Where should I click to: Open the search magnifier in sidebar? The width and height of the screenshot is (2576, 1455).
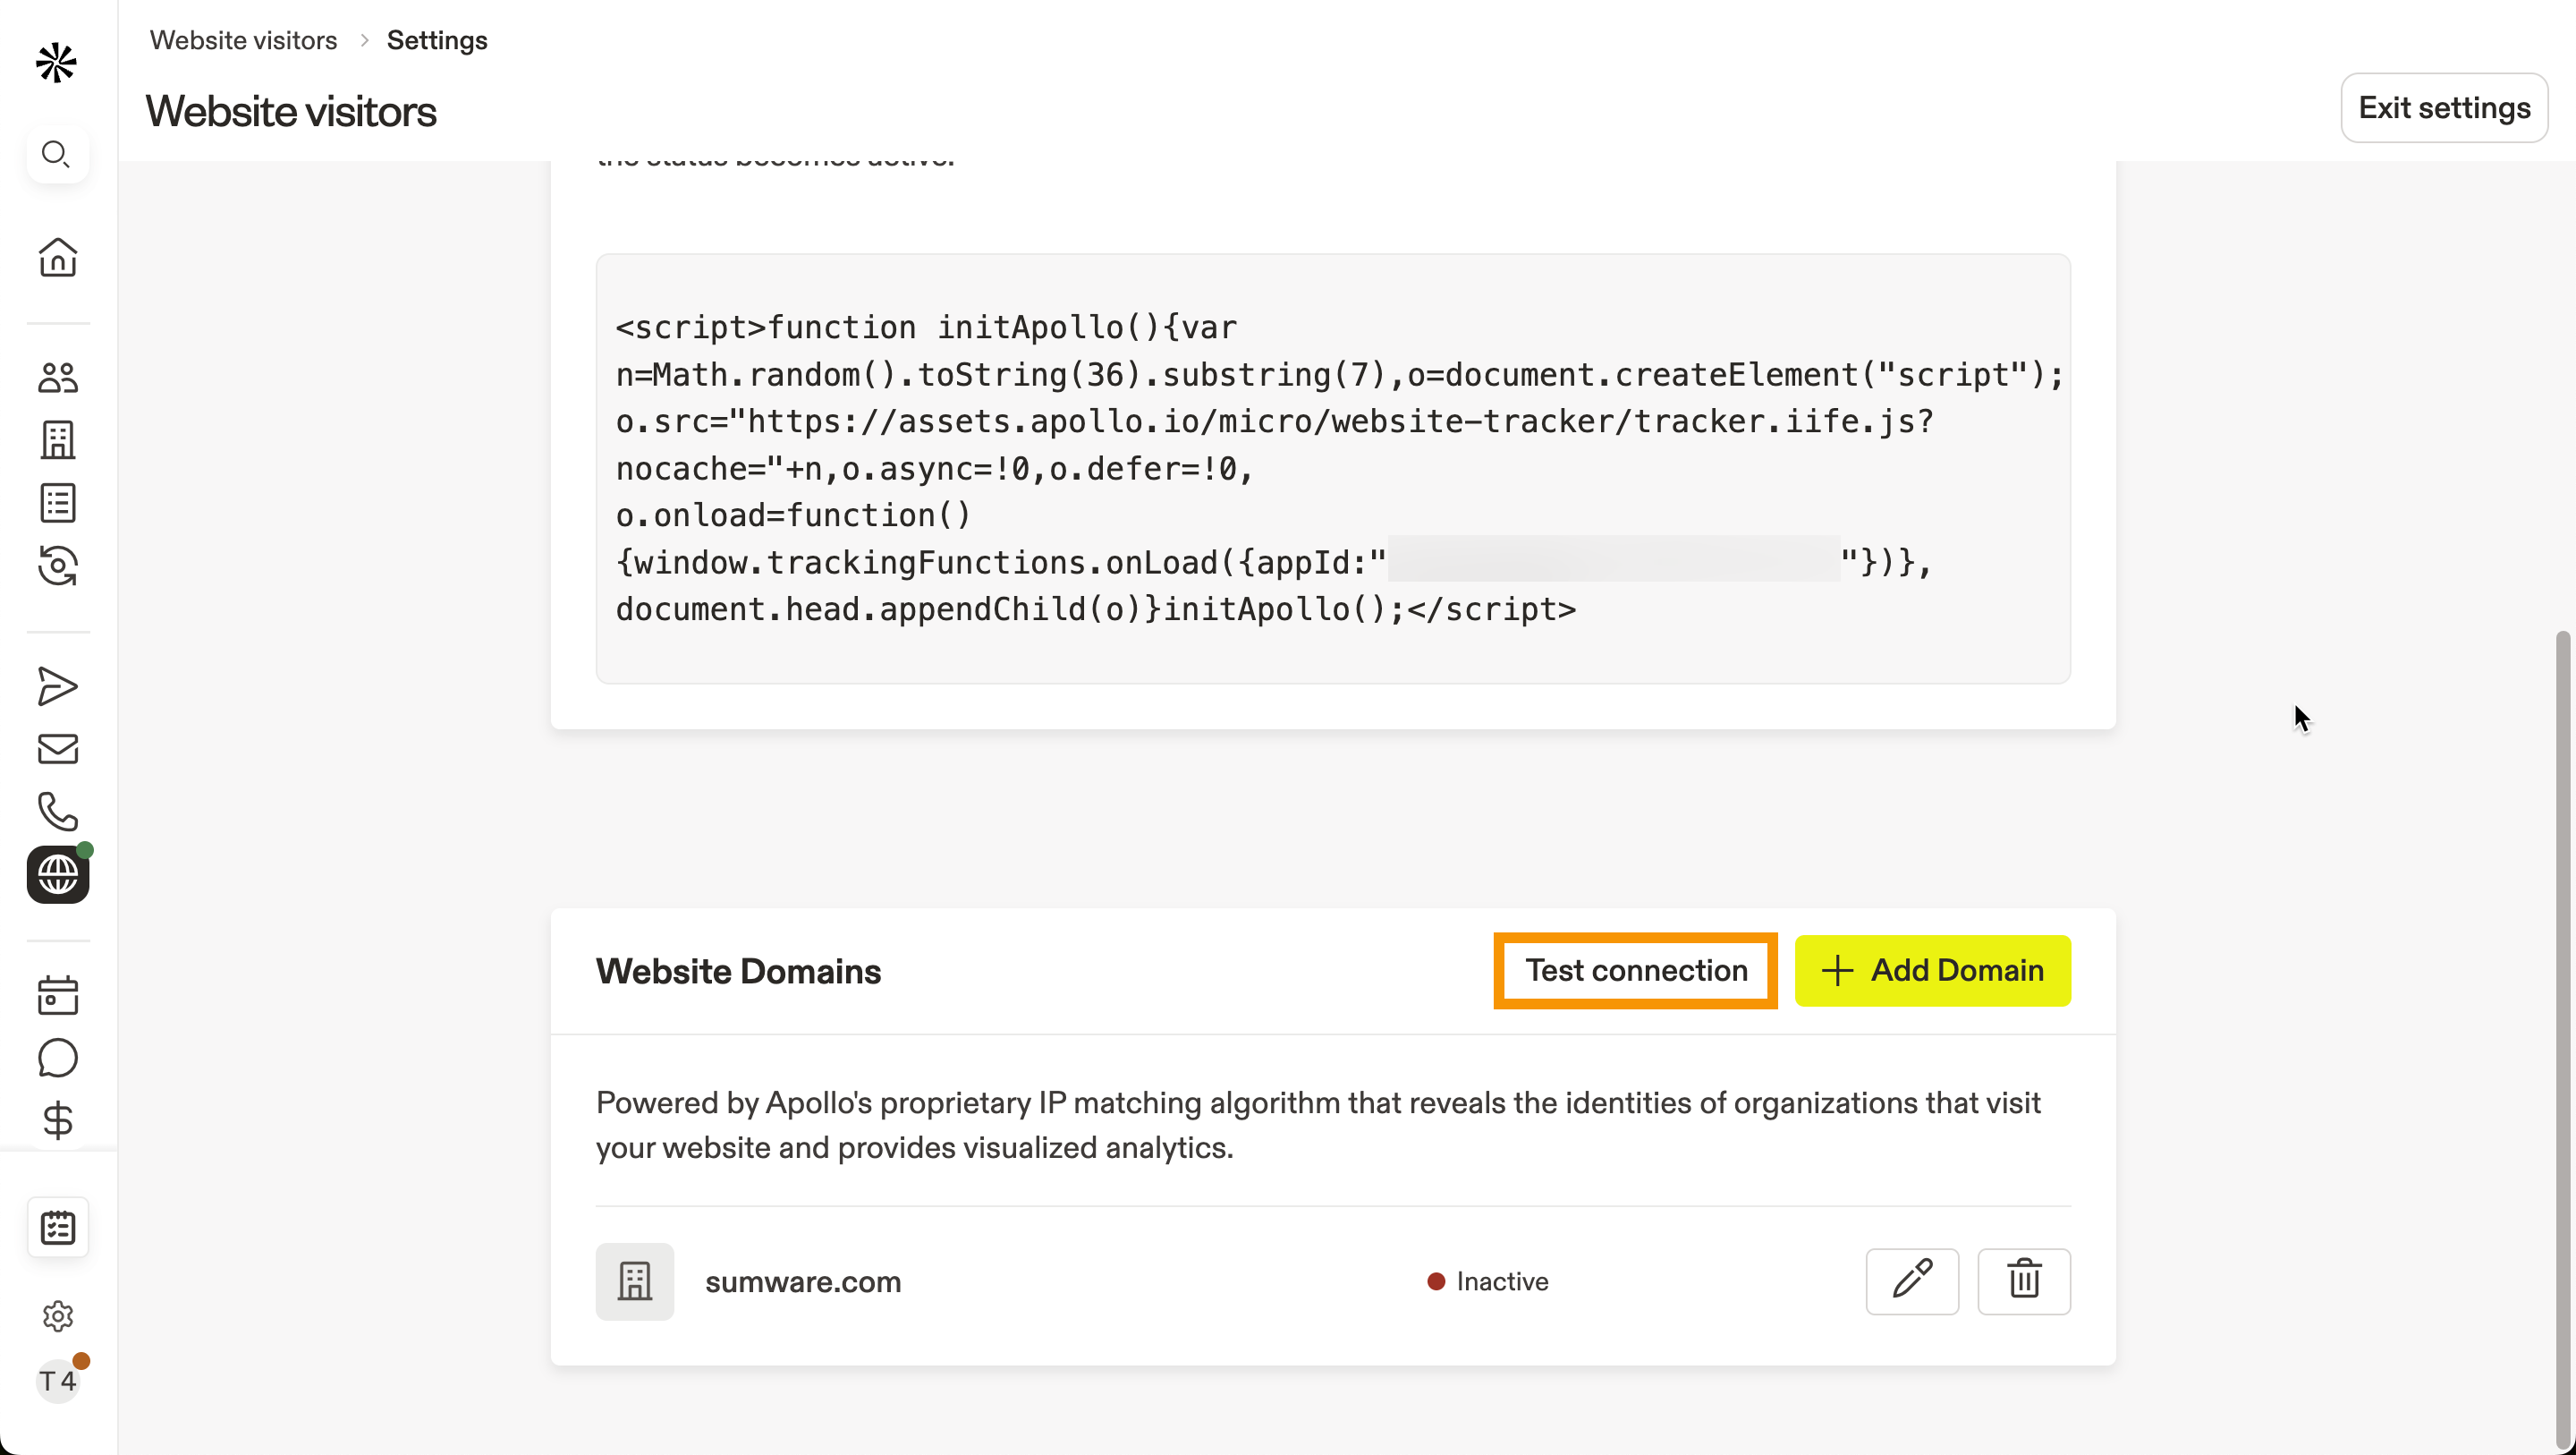tap(57, 154)
